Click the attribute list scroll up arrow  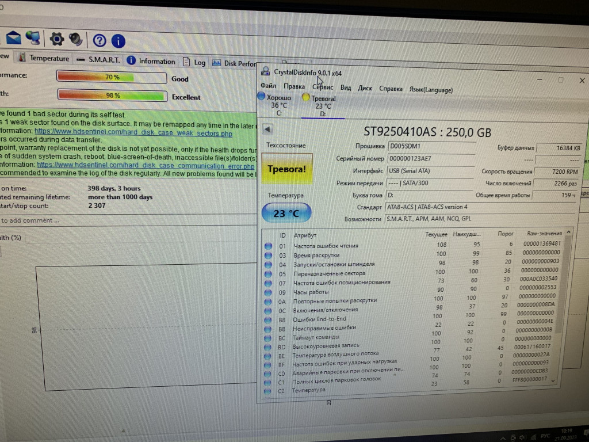pyautogui.click(x=568, y=232)
